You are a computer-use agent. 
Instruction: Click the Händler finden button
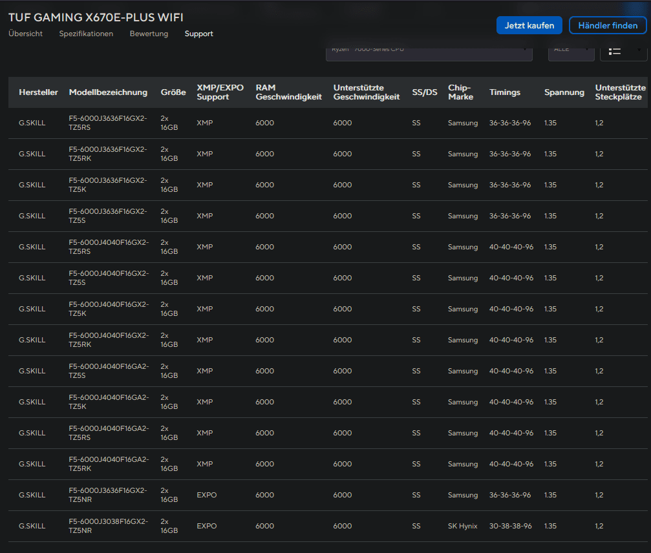tap(608, 25)
